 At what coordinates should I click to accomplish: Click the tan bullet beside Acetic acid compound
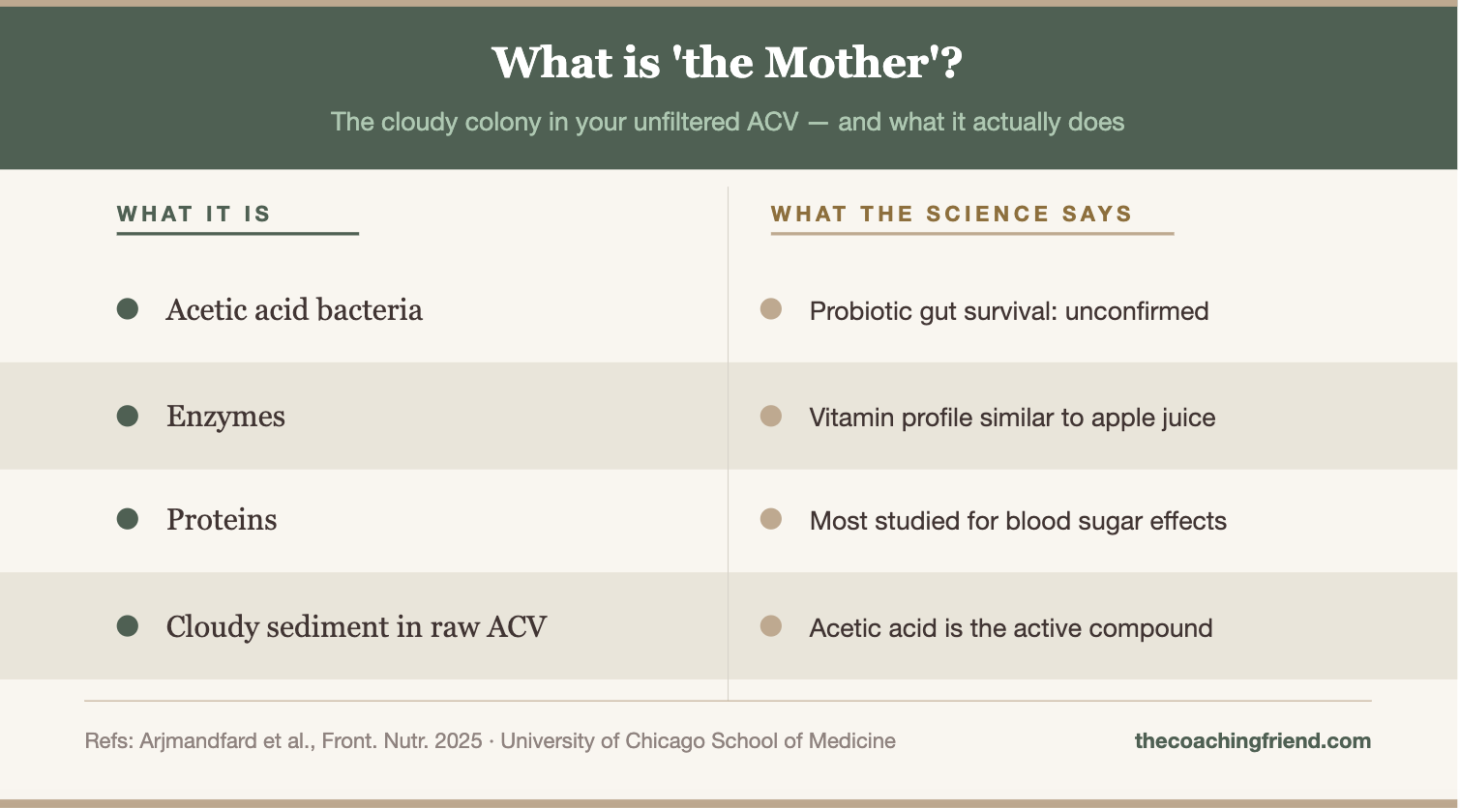[771, 626]
